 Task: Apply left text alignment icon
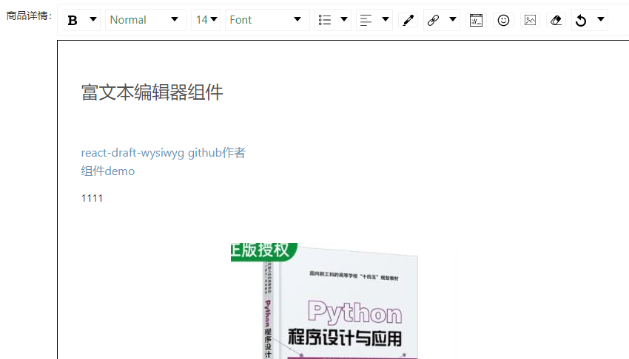click(366, 20)
